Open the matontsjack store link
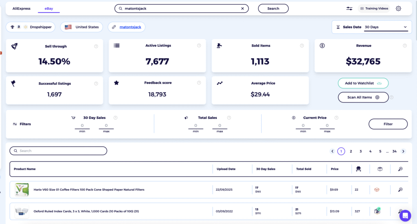Viewport: 417px width, 224px height. pos(130,27)
